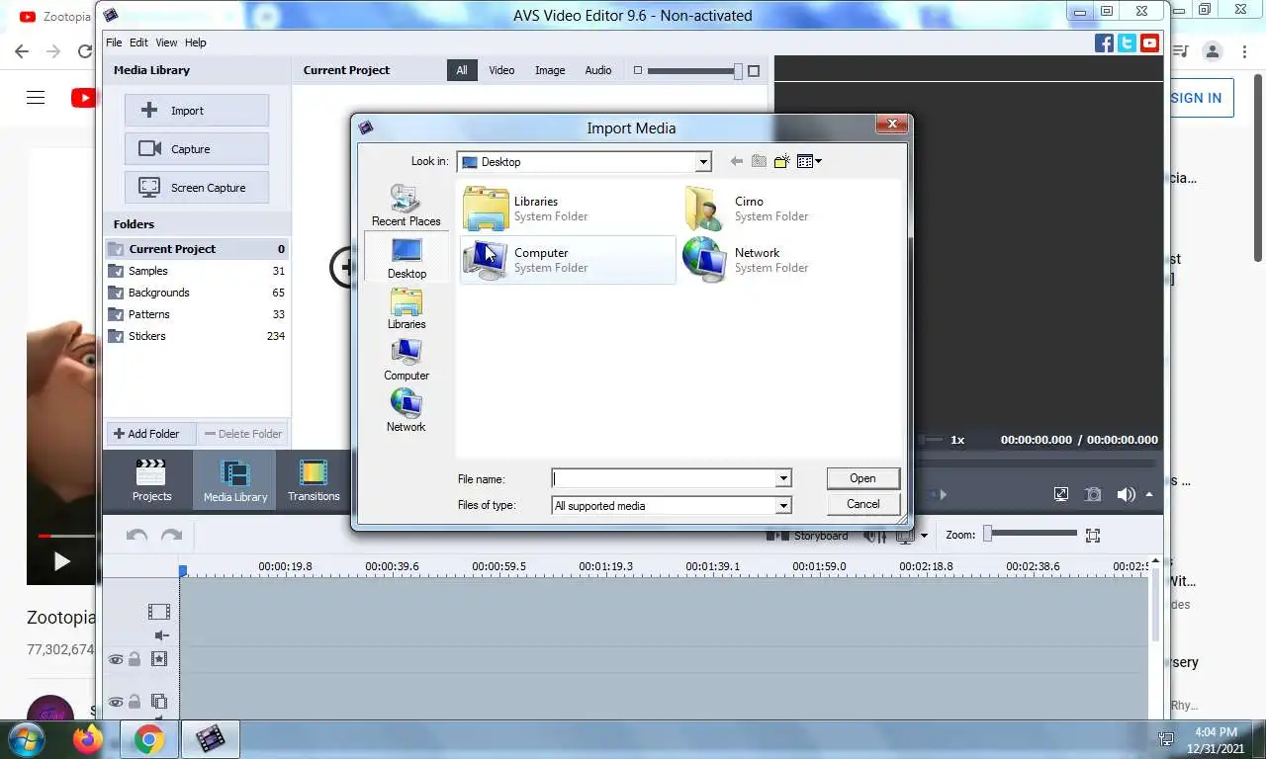Select the Stickers folder
The image size is (1266, 759).
click(x=197, y=336)
